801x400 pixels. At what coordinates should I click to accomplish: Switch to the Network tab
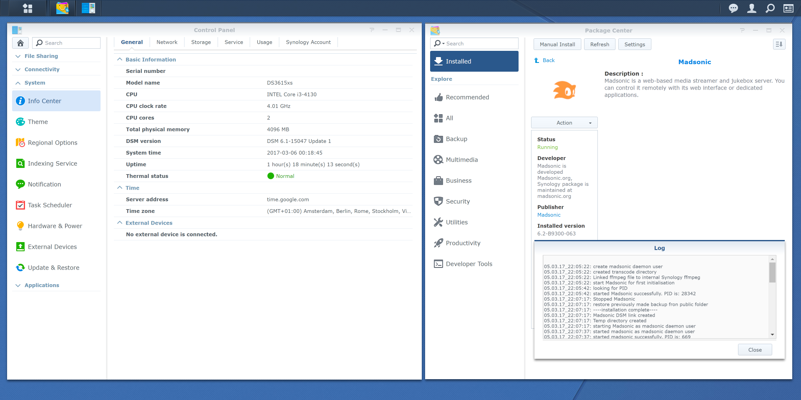click(x=167, y=42)
